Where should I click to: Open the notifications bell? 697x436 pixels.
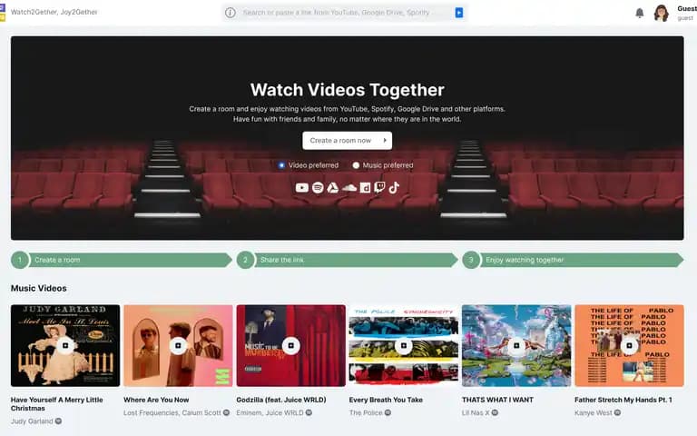(639, 13)
